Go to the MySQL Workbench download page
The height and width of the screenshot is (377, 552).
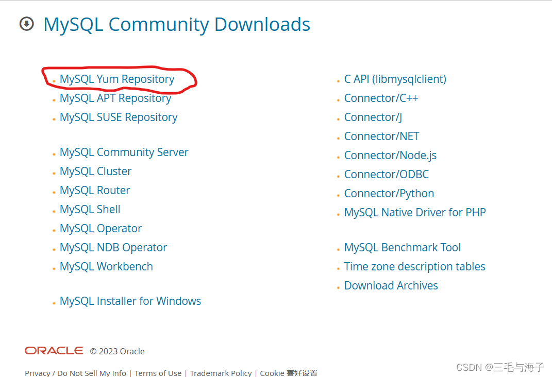[x=106, y=267]
